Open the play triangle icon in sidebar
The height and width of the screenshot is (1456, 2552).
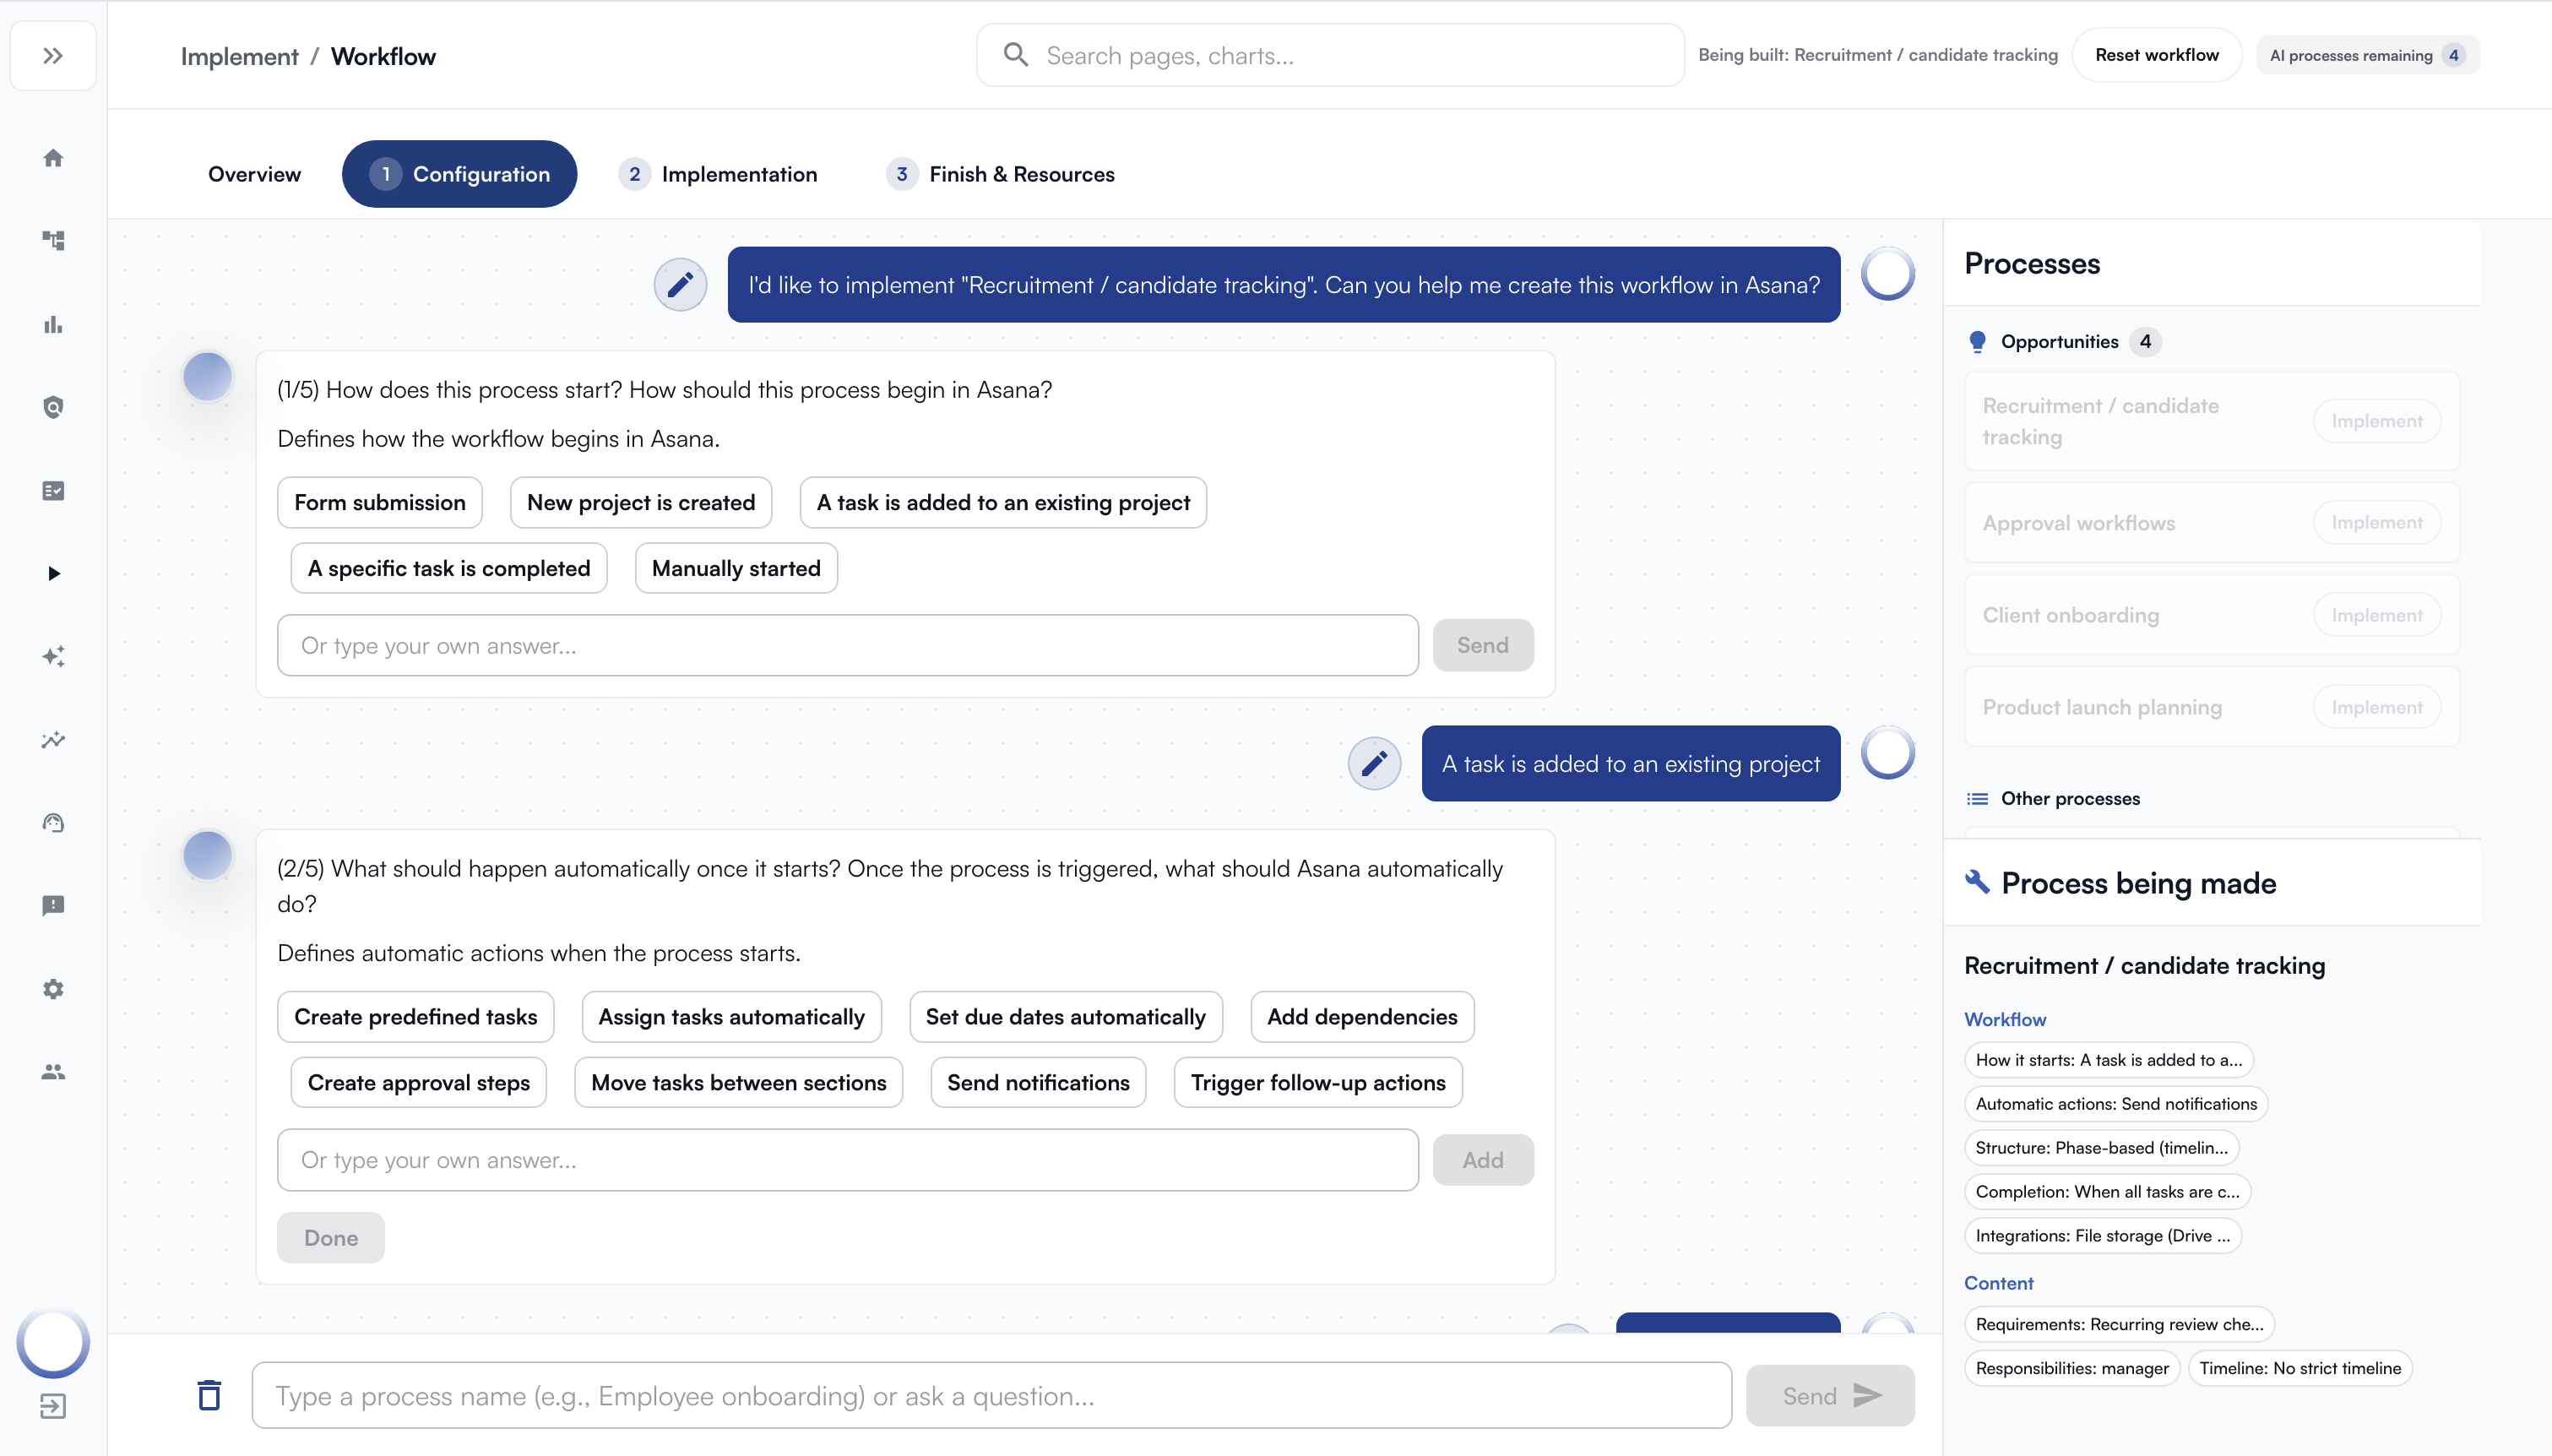tap(53, 573)
